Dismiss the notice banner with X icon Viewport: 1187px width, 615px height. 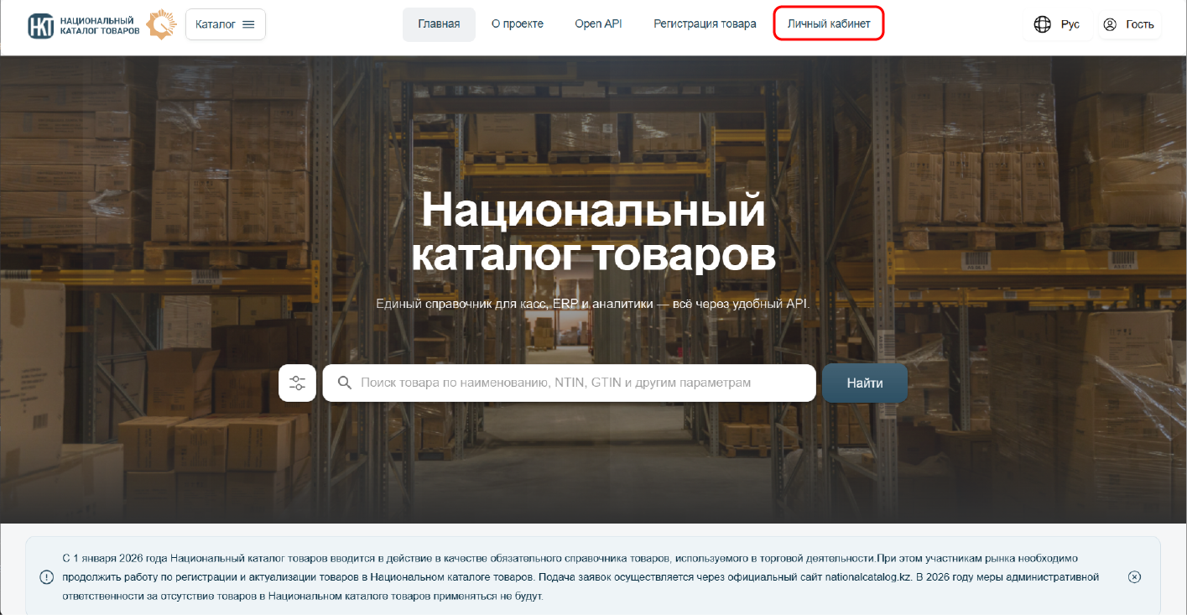[1134, 576]
